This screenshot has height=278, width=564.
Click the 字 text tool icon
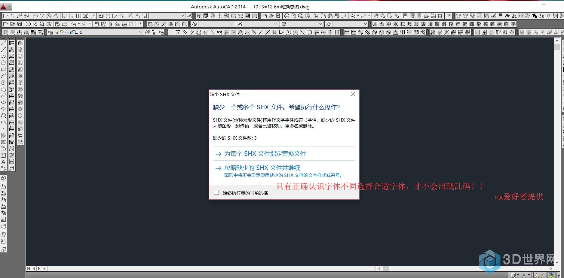pyautogui.click(x=513, y=24)
